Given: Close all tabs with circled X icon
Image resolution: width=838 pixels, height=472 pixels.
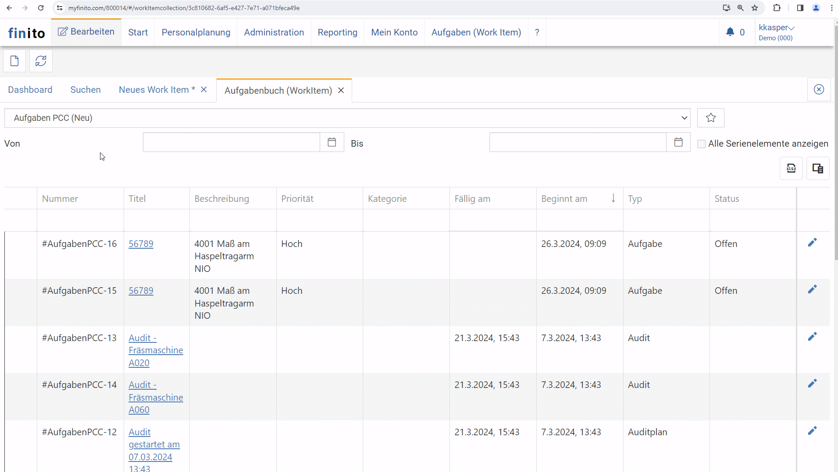Looking at the screenshot, I should [819, 90].
